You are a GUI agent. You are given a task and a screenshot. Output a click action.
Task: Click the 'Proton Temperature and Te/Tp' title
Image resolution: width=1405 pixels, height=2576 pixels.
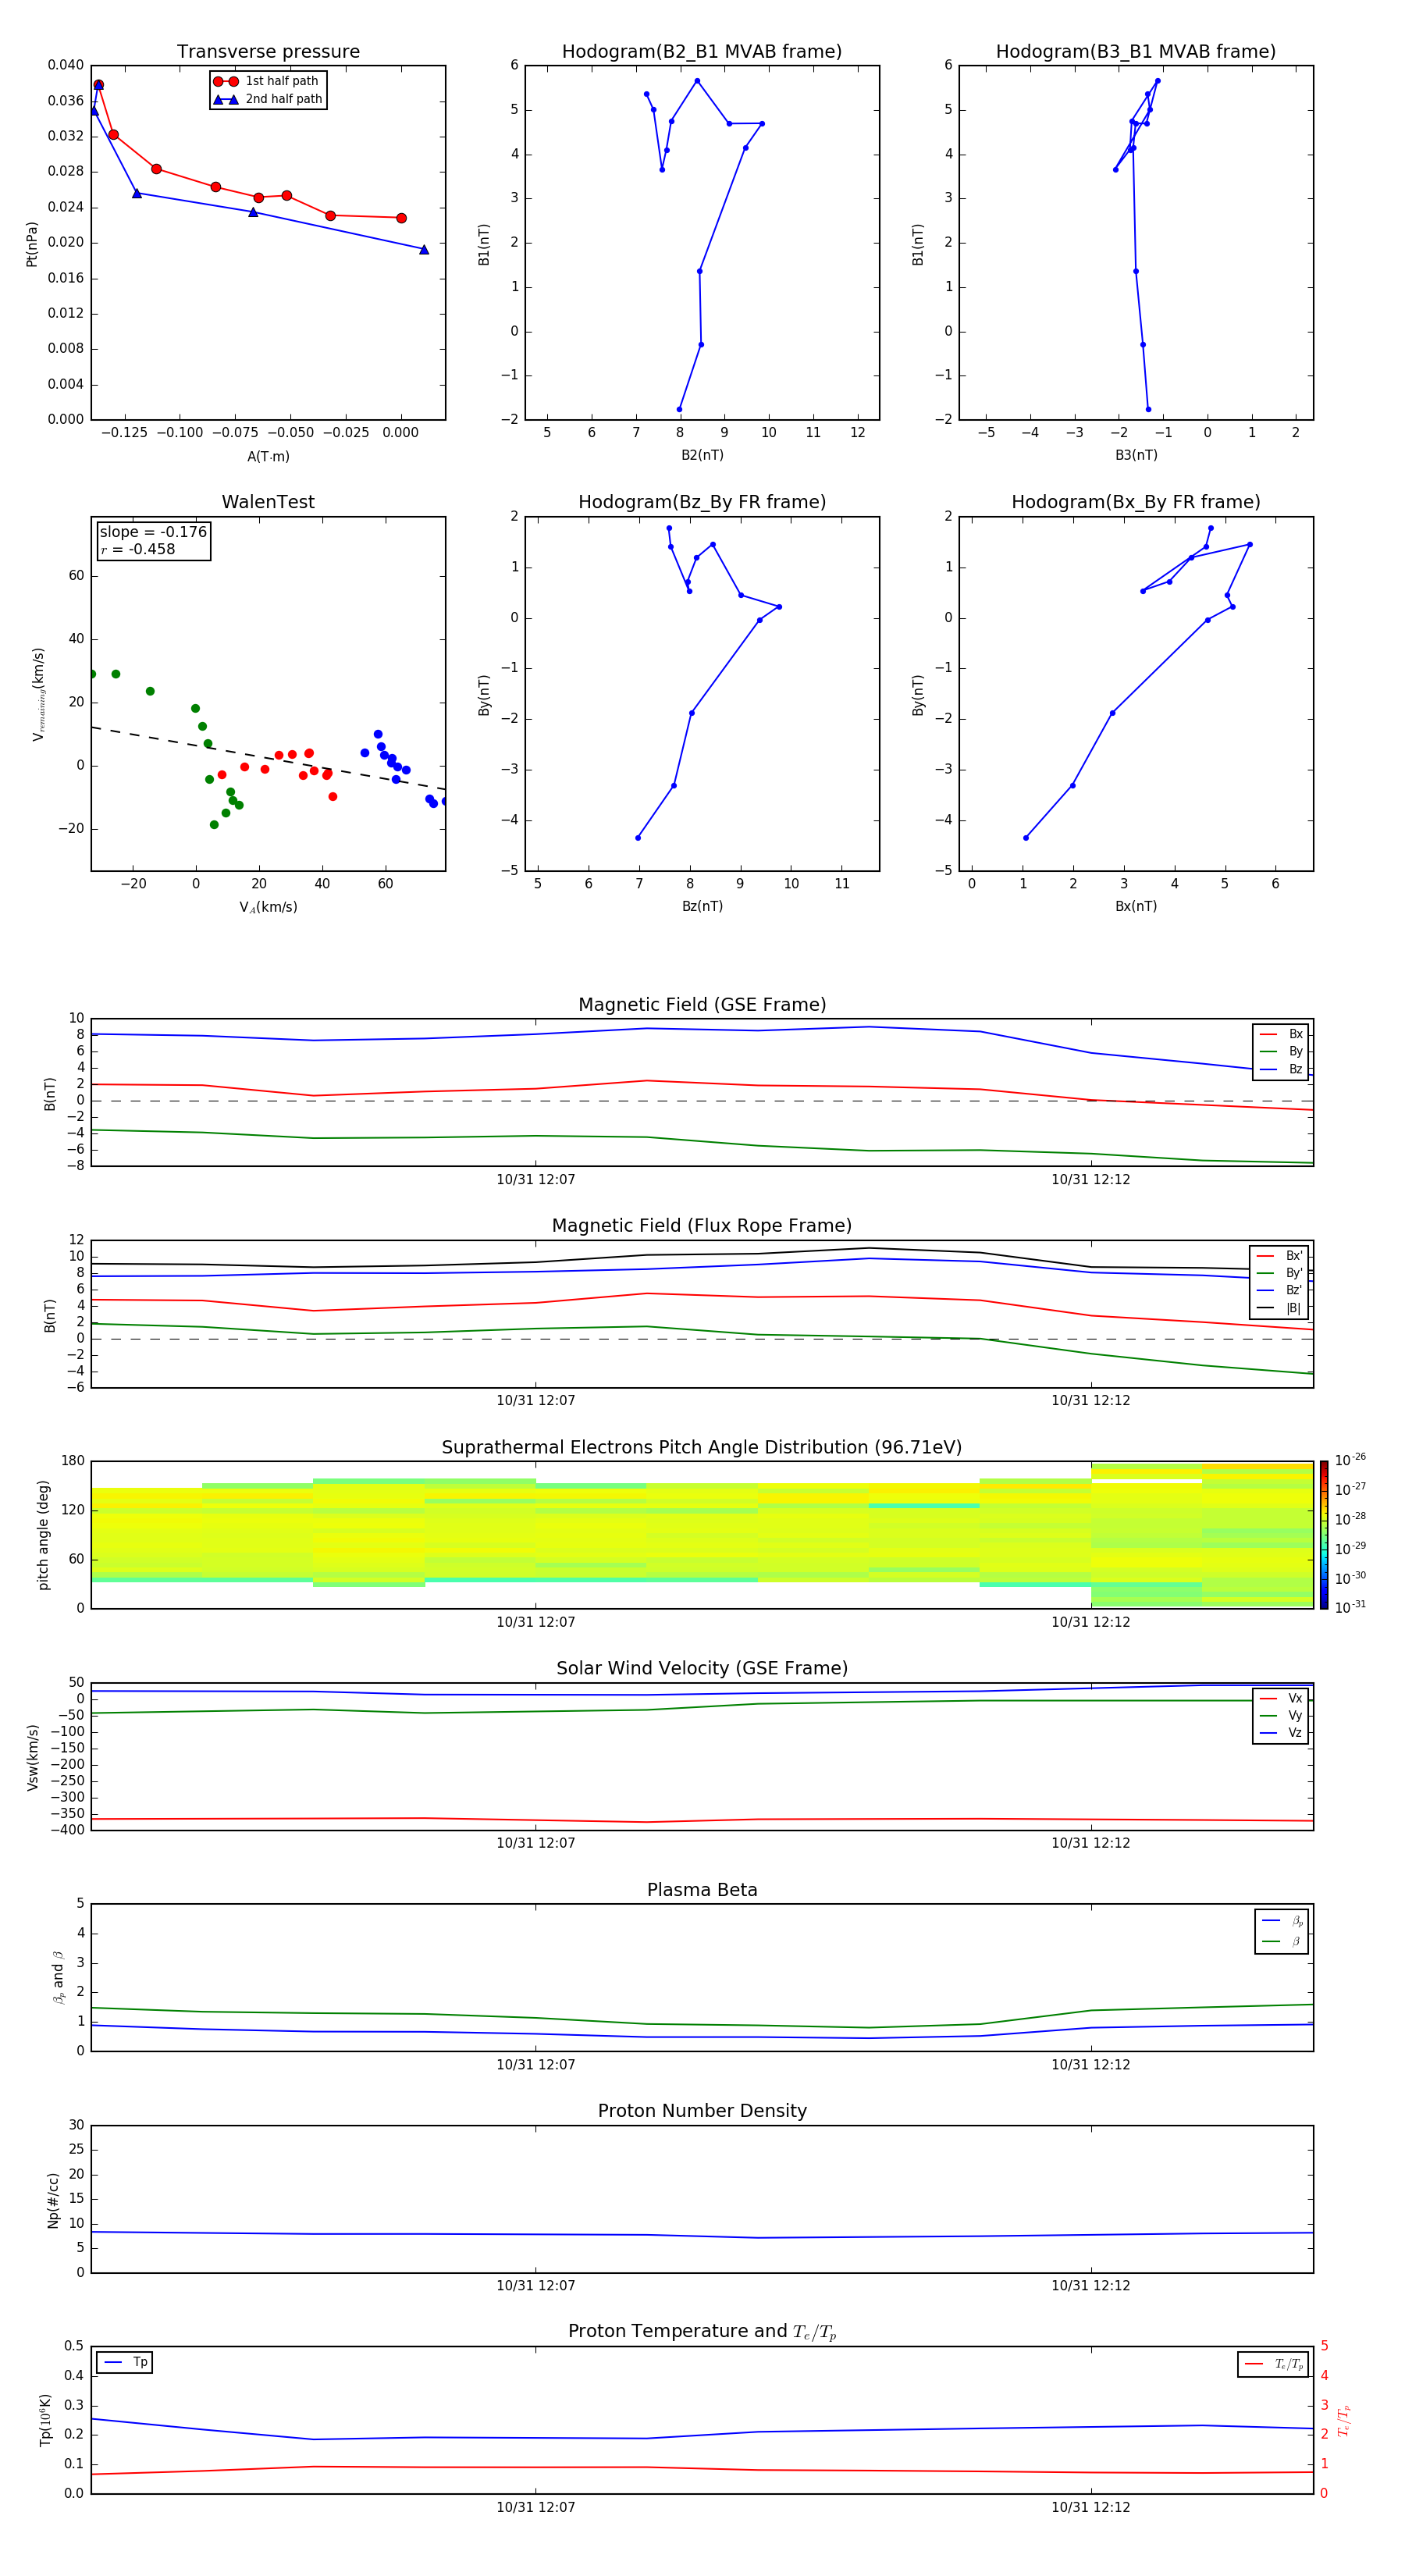702,2332
